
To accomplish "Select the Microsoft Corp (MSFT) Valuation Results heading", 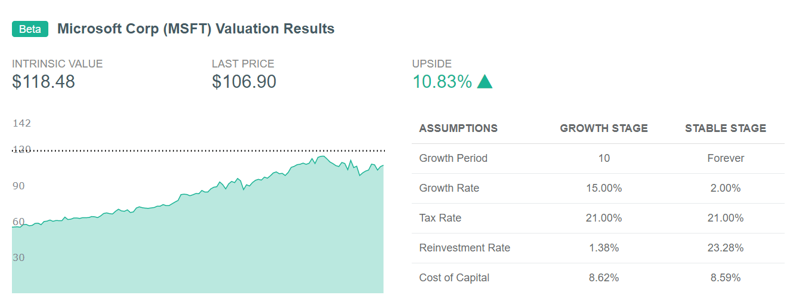I will coord(196,29).
